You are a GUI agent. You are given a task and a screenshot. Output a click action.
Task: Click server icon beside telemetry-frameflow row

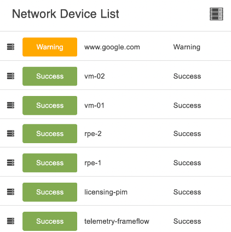pos(10,221)
